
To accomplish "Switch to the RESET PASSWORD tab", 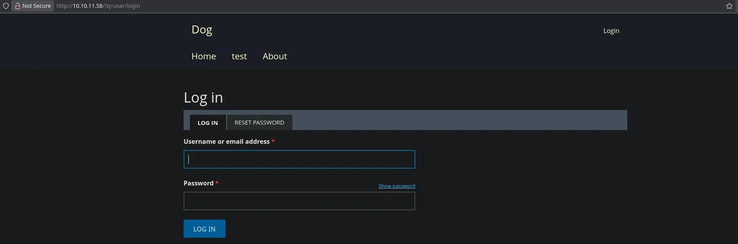I will (259, 123).
